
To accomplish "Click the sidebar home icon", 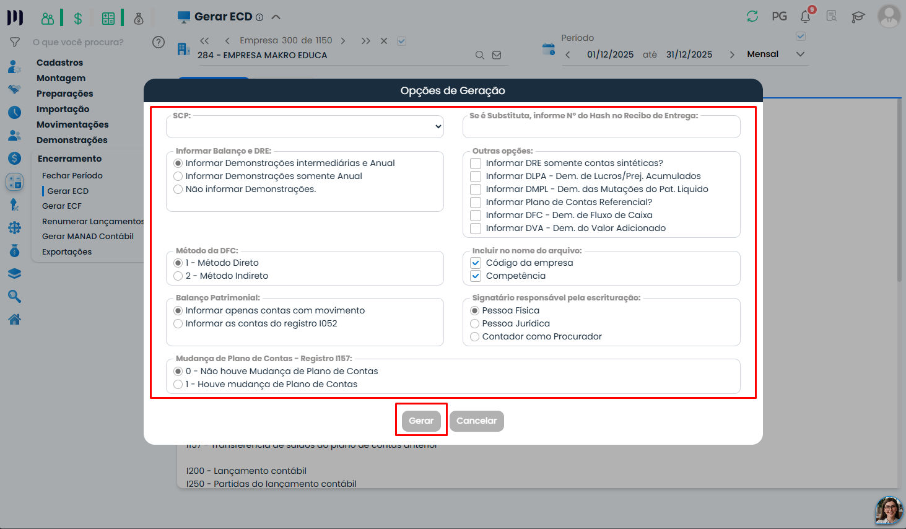I will click(x=14, y=320).
